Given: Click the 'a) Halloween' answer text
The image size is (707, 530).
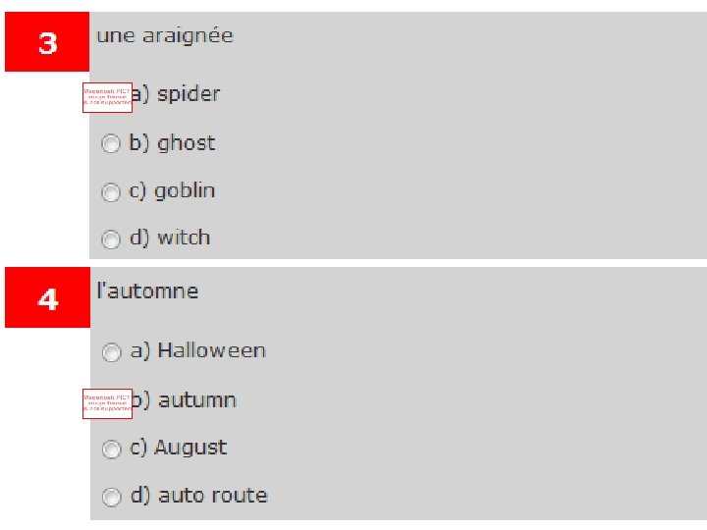Looking at the screenshot, I should [x=198, y=350].
